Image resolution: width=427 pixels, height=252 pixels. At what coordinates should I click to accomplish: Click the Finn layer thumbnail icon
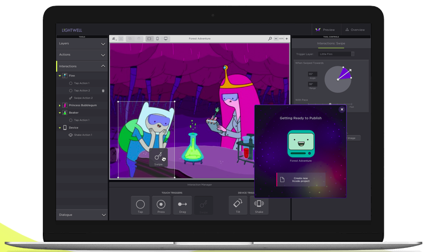[65, 75]
